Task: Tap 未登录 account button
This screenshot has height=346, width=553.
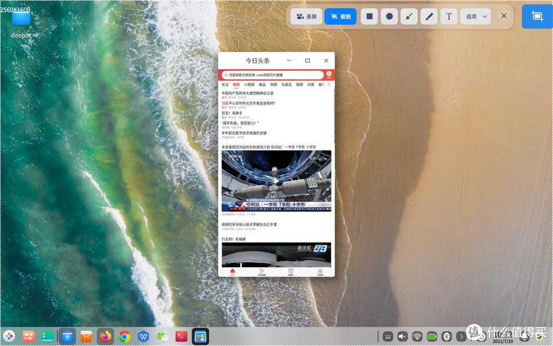Action: (320, 272)
